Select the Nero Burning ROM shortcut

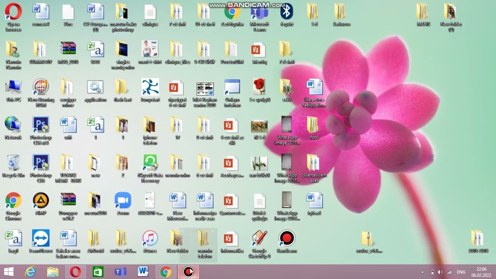(x=41, y=93)
